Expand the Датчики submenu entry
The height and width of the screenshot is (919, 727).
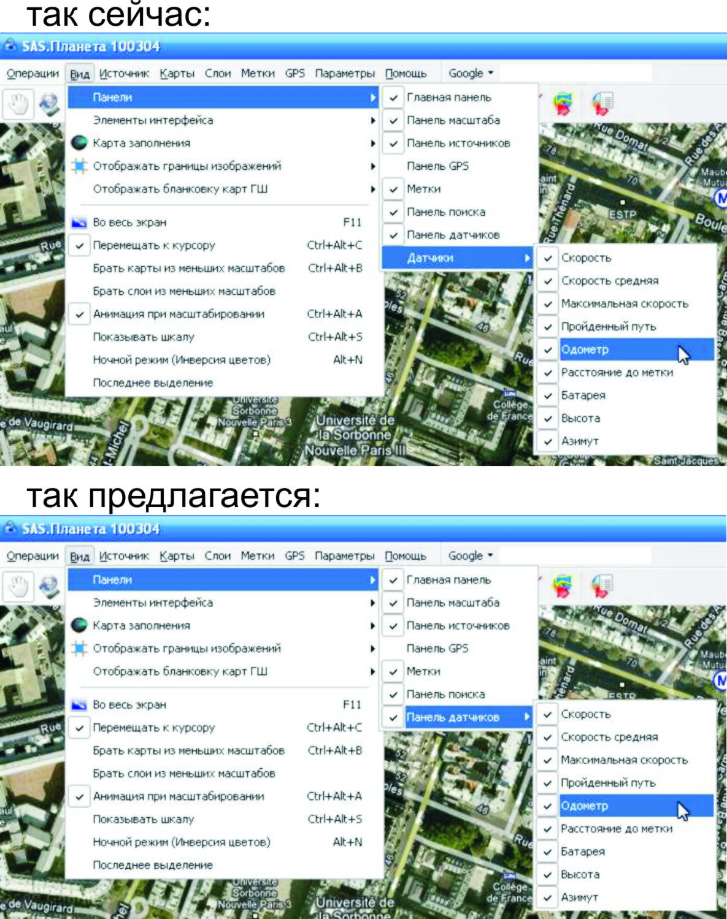point(456,258)
